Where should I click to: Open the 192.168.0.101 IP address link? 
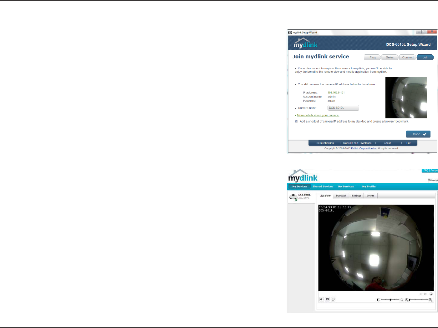(x=336, y=93)
